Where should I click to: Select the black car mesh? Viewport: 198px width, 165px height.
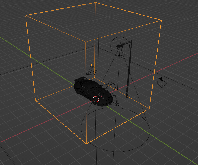(93, 91)
